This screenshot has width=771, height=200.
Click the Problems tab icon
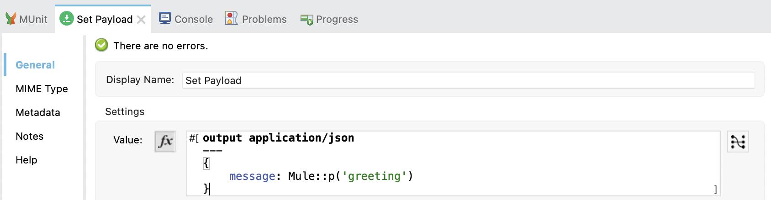(x=231, y=18)
